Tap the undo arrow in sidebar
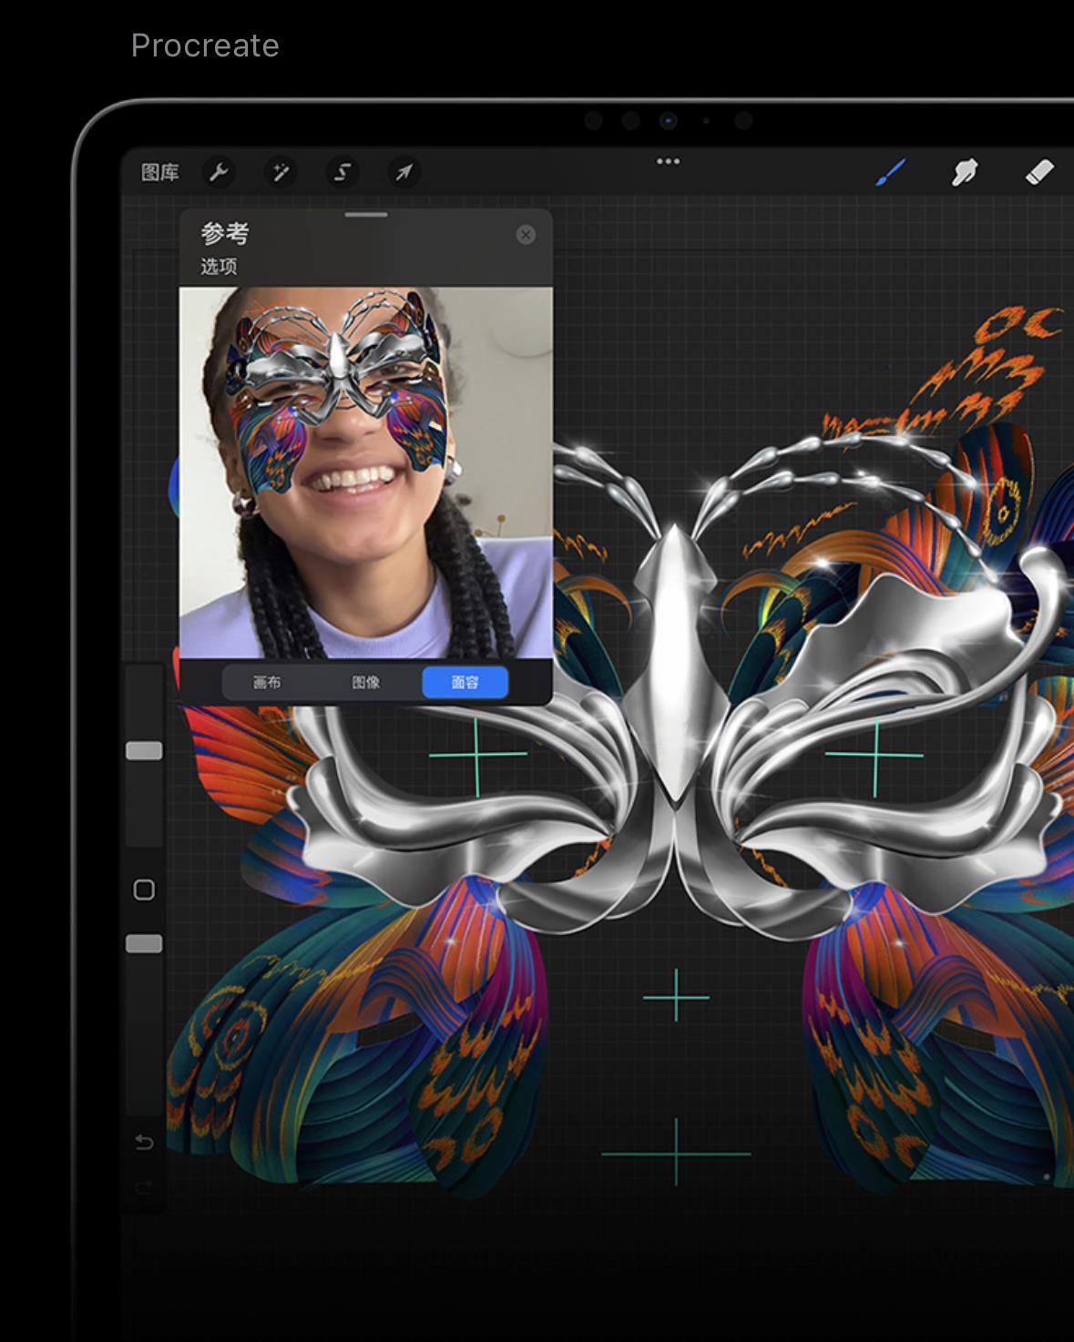Screen dimensions: 1074x1342 [x=144, y=1143]
